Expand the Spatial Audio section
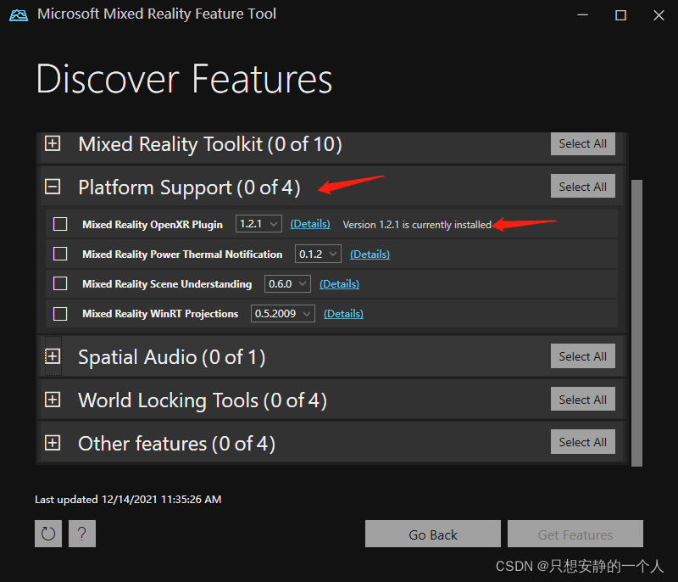The image size is (678, 582). coord(53,356)
